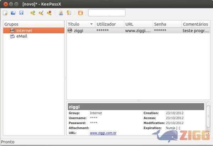Click the Open Database toolbar icon

tap(13, 13)
